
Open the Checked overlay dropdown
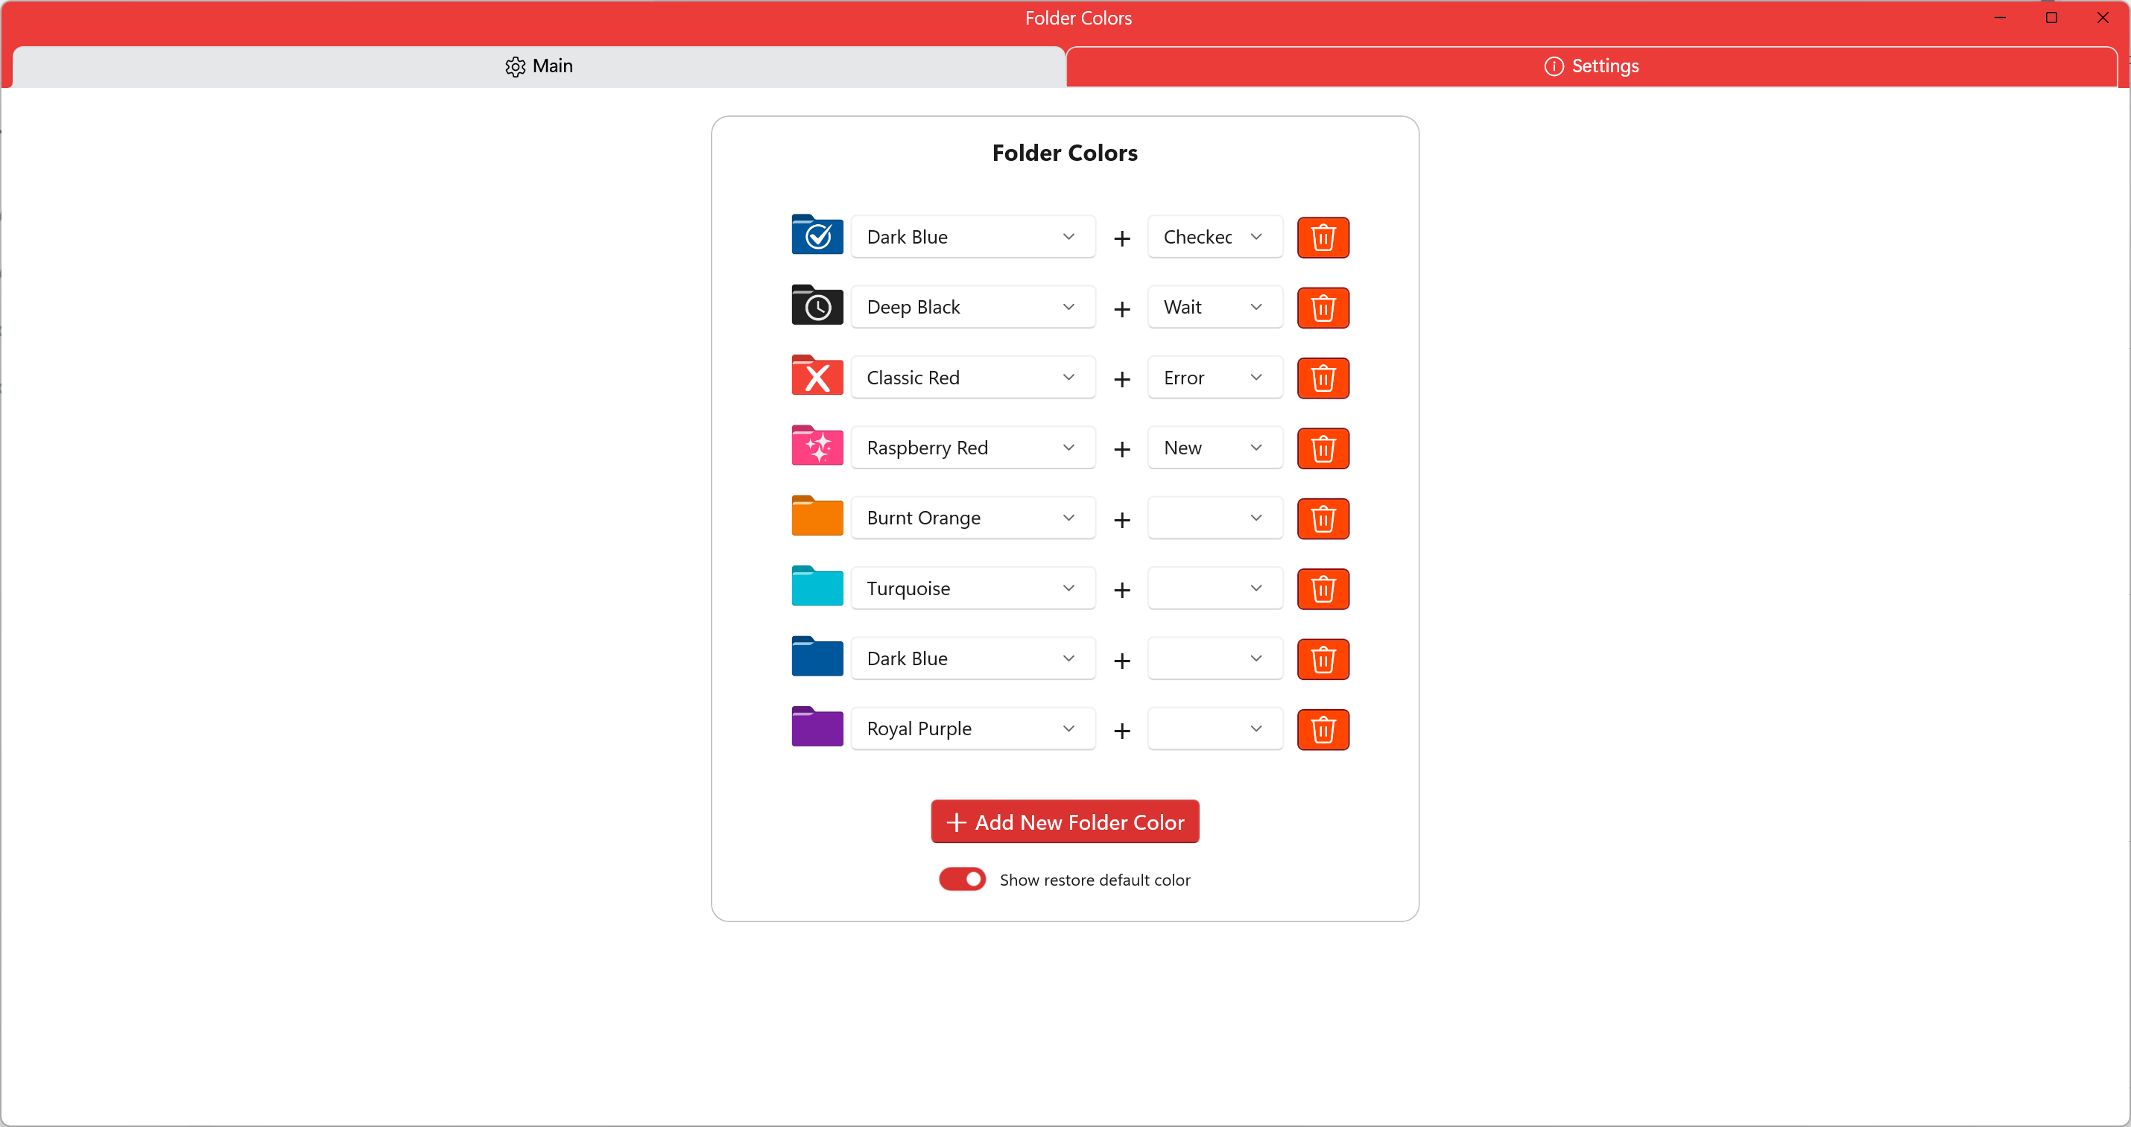click(x=1214, y=238)
